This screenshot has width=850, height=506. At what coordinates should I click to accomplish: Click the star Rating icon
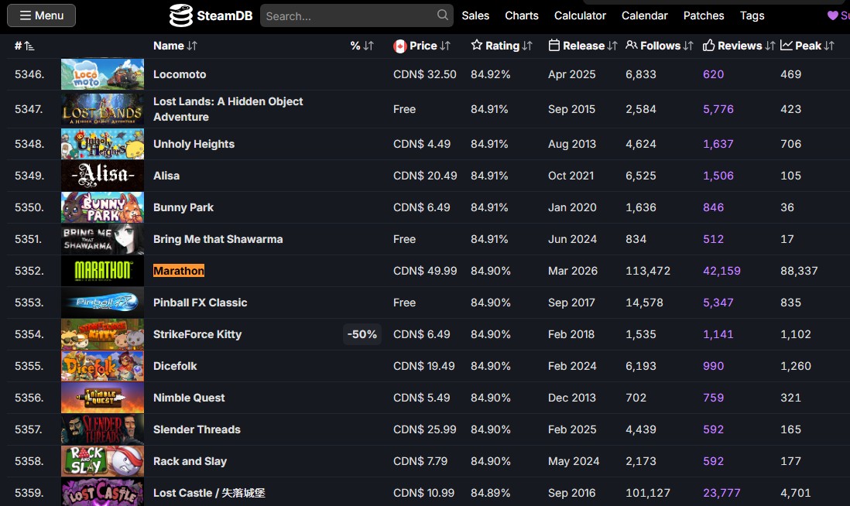click(477, 45)
